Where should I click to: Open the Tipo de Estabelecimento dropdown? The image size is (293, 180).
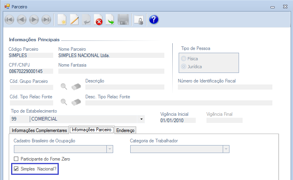(141, 119)
